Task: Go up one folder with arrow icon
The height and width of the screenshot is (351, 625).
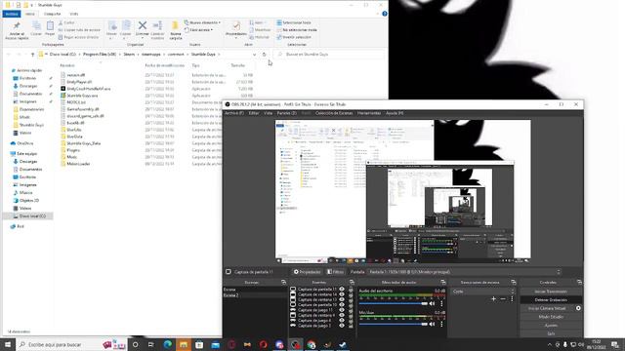Action: point(32,55)
